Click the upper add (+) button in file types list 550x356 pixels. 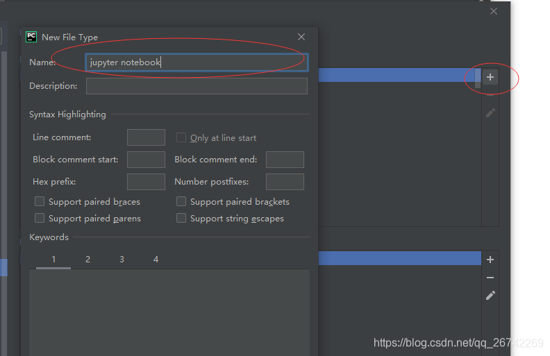coord(490,77)
